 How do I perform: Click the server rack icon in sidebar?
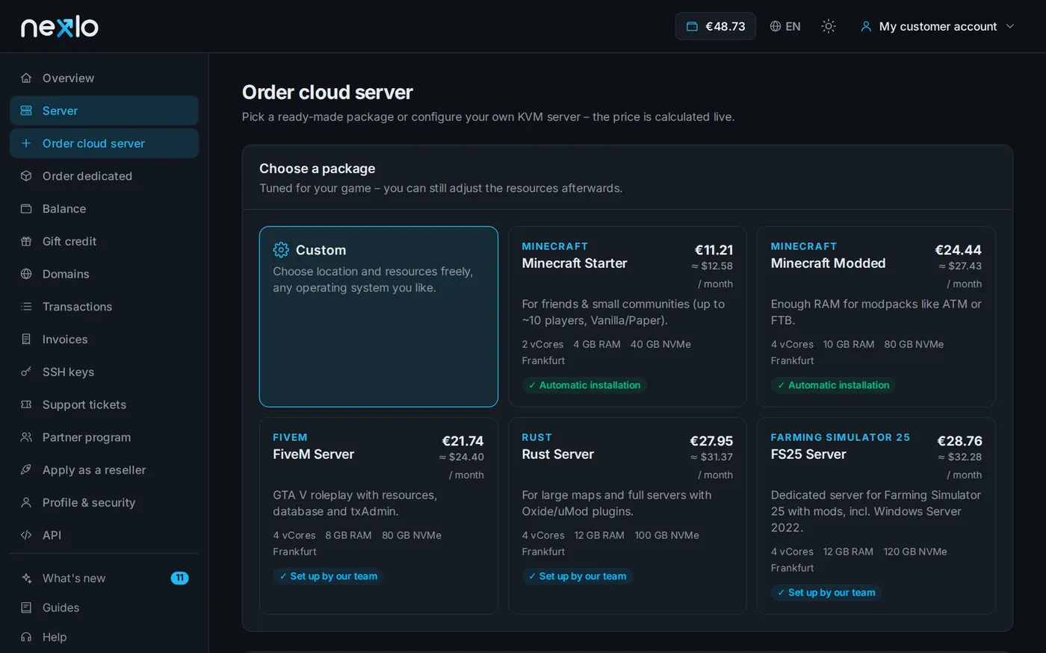pos(26,110)
